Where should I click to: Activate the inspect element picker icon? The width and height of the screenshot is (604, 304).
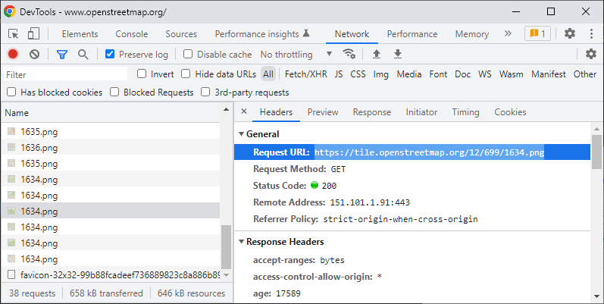(14, 34)
